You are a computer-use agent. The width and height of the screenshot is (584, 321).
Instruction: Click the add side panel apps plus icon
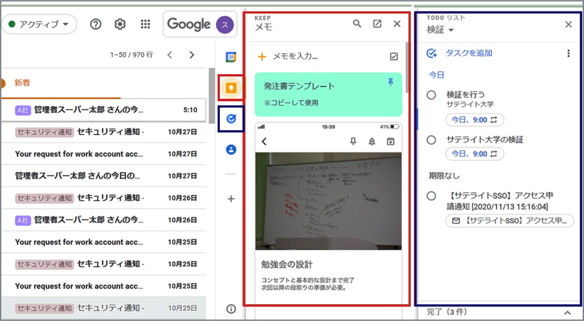coord(231,198)
